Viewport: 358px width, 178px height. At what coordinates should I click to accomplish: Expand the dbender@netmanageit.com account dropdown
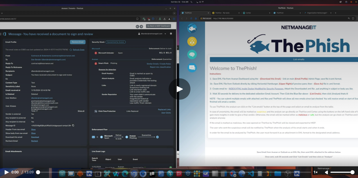(x=165, y=34)
